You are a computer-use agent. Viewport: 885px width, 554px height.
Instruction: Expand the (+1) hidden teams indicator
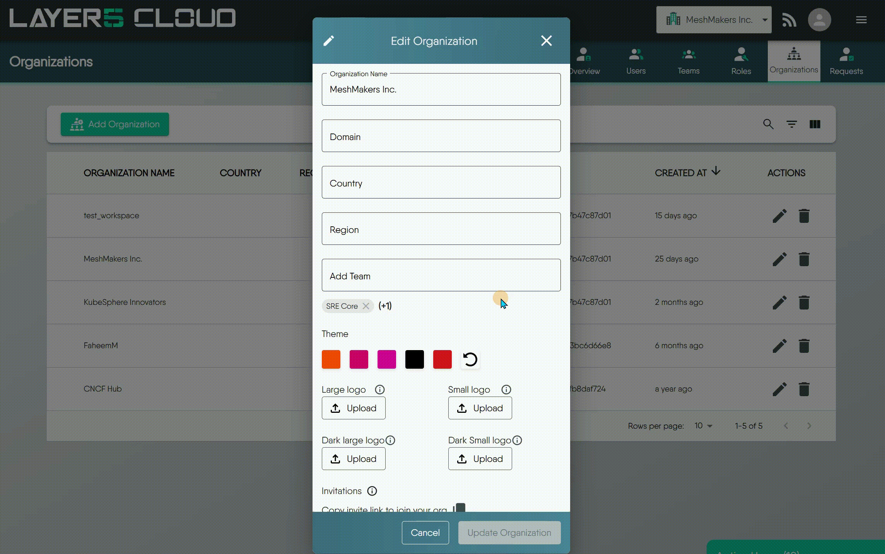385,306
